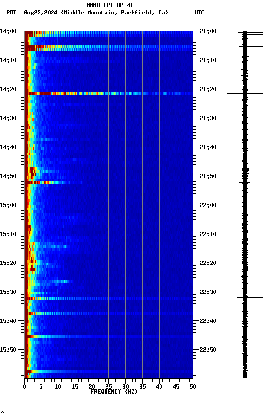Click the 22:30 UTC time label
This screenshot has height=417, width=266.
click(x=208, y=292)
